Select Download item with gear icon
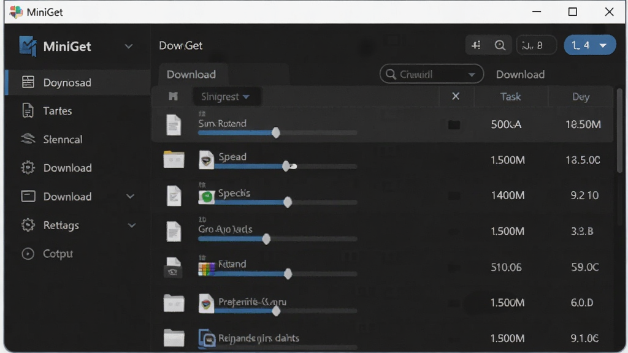The width and height of the screenshot is (628, 353). pyautogui.click(x=78, y=168)
